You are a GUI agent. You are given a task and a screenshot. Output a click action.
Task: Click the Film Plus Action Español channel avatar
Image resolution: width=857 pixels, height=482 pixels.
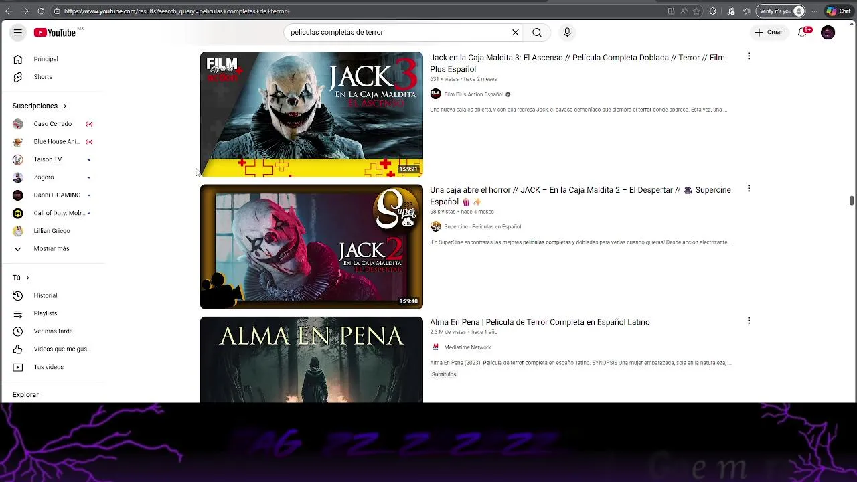pos(435,94)
